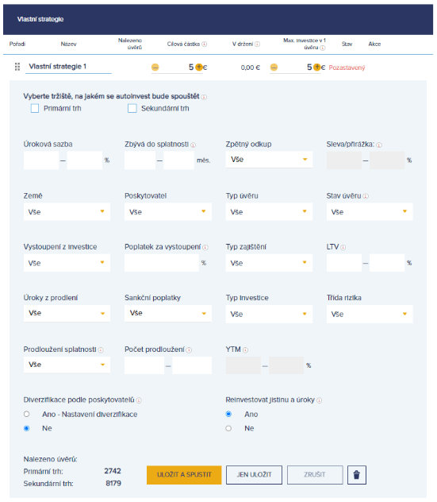Edit the Vlastní strategie 1 name field
This screenshot has height=502, width=437.
point(68,67)
